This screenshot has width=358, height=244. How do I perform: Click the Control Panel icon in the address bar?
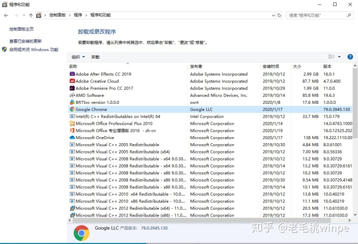(39, 15)
